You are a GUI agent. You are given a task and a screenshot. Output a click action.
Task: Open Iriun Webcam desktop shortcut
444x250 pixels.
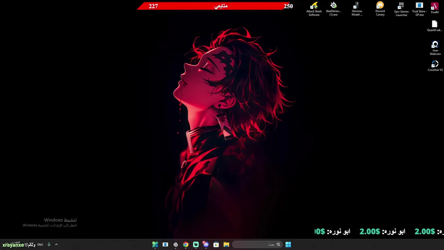(x=435, y=48)
